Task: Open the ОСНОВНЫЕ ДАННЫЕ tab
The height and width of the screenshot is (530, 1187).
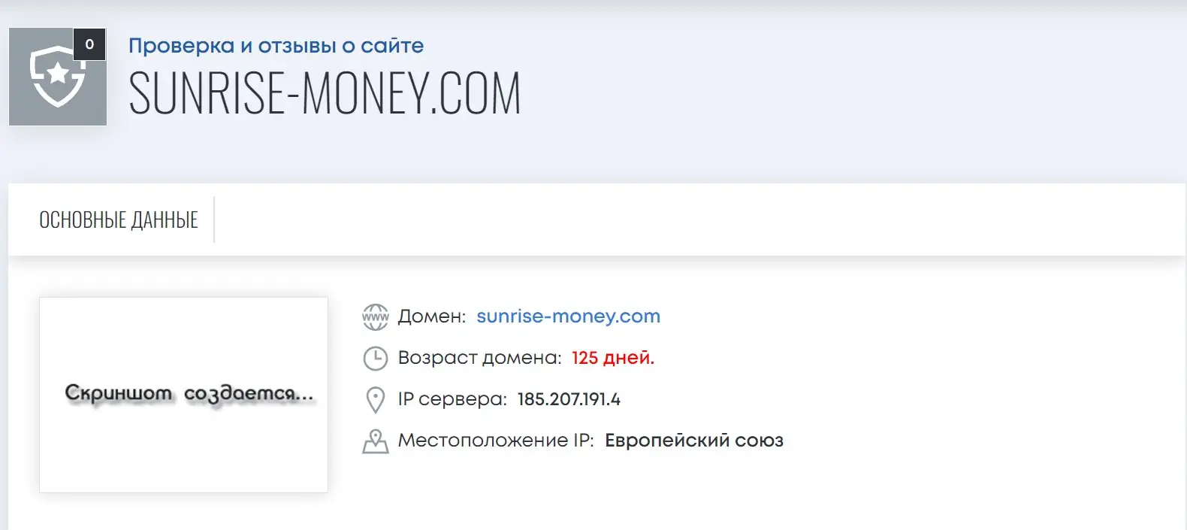Action: pos(119,220)
